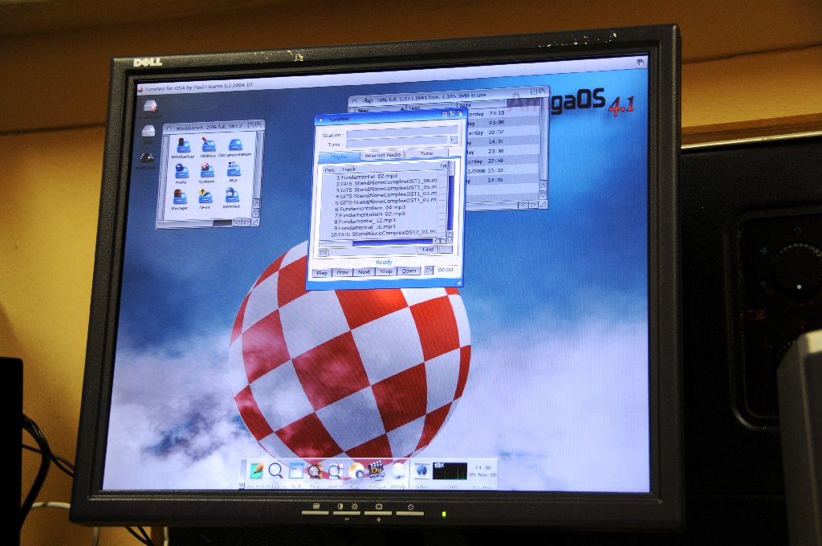Click the Prev button in TuneNet
This screenshot has height=546, width=822.
[343, 273]
